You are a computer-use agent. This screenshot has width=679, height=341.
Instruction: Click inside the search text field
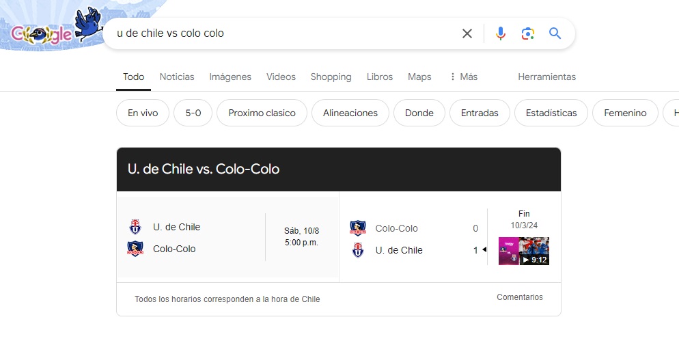273,33
